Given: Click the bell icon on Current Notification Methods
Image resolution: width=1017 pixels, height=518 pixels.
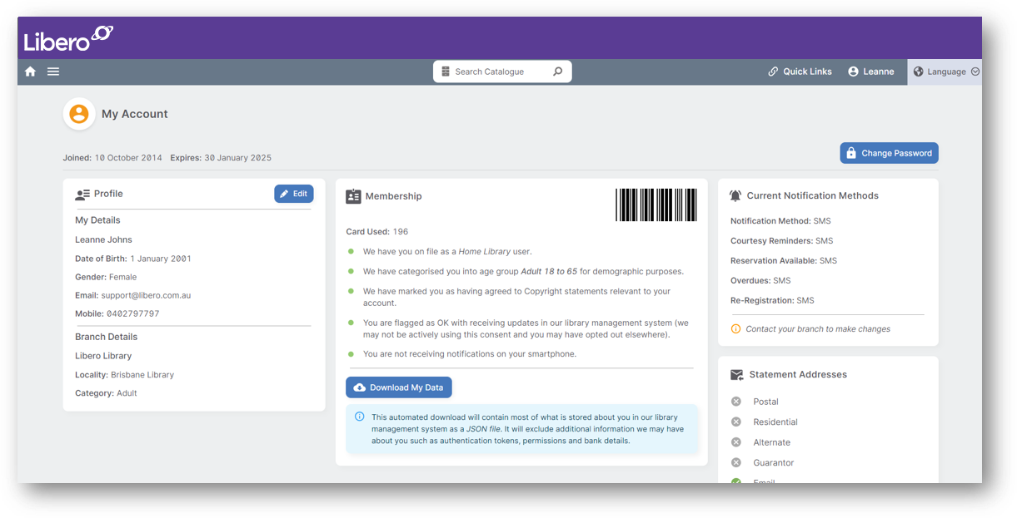Looking at the screenshot, I should point(735,195).
